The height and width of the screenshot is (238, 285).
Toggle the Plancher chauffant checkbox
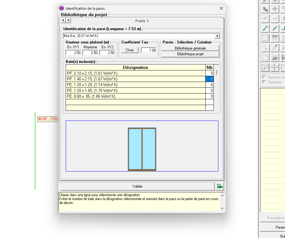264,77
